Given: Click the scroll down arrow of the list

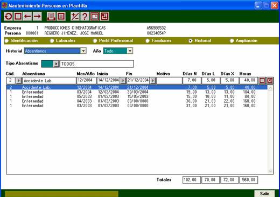Looking at the screenshot, I should [270, 171].
